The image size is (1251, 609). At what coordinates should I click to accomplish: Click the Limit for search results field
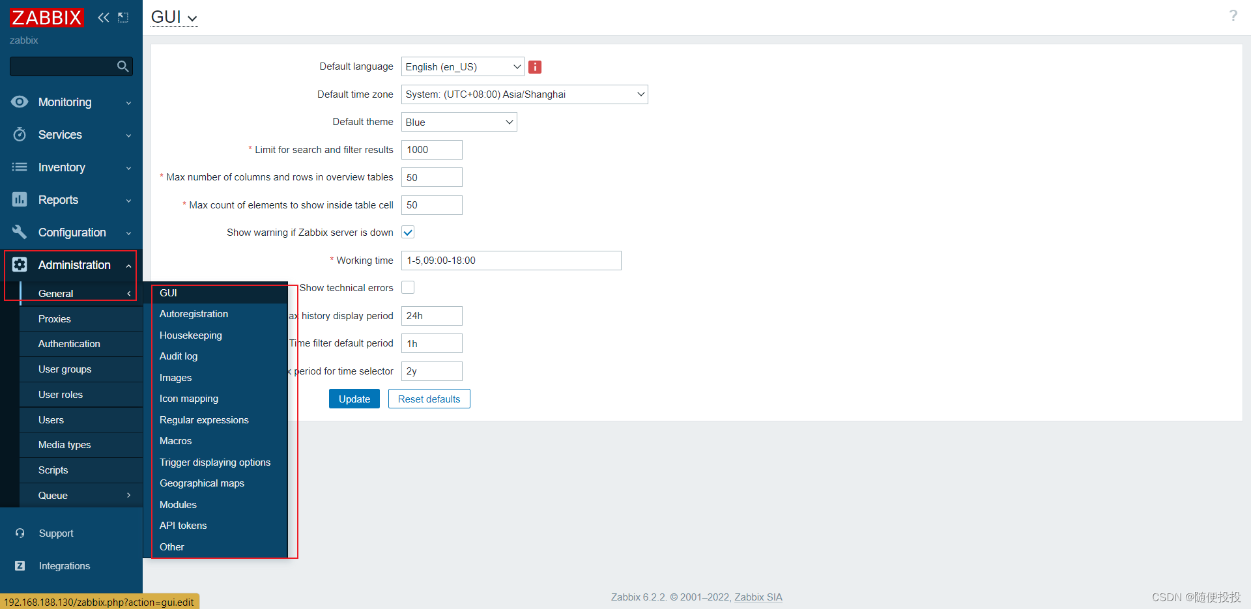[x=432, y=150]
